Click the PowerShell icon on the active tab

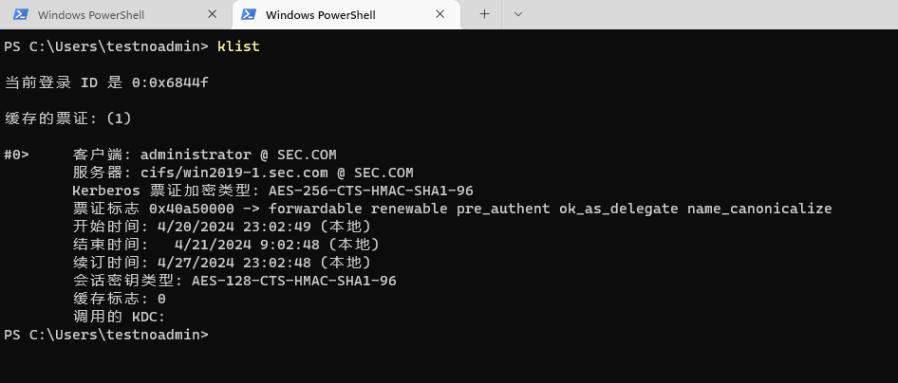[x=249, y=14]
